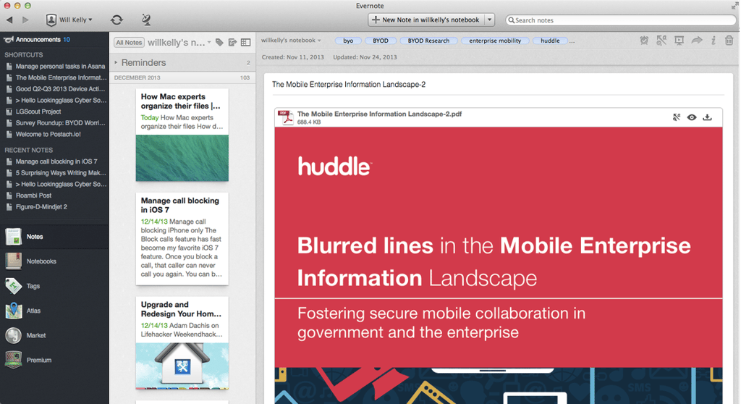Click the PDF filename in attachment header
Image resolution: width=741 pixels, height=404 pixels.
click(x=379, y=114)
